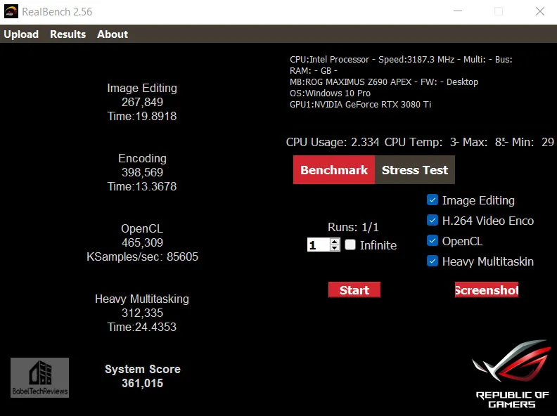This screenshot has width=557, height=416.
Task: Uncheck the OpenCL checkbox
Action: (x=433, y=240)
